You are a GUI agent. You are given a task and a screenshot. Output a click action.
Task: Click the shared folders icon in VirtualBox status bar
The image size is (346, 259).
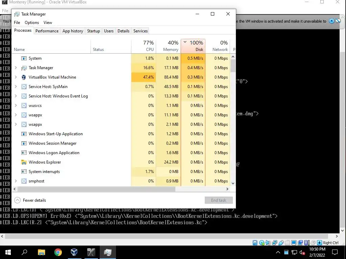coord(287,243)
